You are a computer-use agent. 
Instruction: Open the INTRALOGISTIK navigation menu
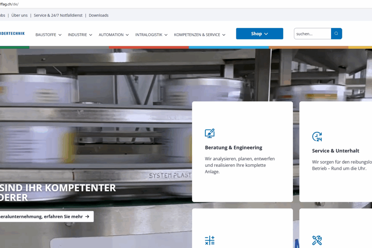151,35
